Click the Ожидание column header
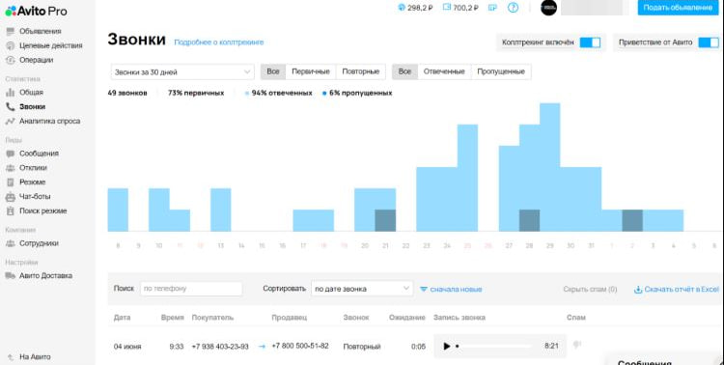This screenshot has width=724, height=365. click(x=406, y=318)
